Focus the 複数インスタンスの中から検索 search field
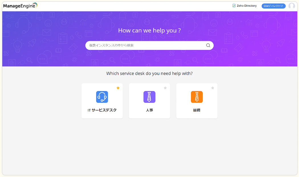 145,45
